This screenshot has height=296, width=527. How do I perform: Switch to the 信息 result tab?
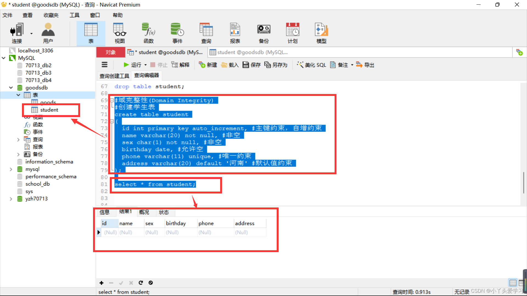click(105, 212)
